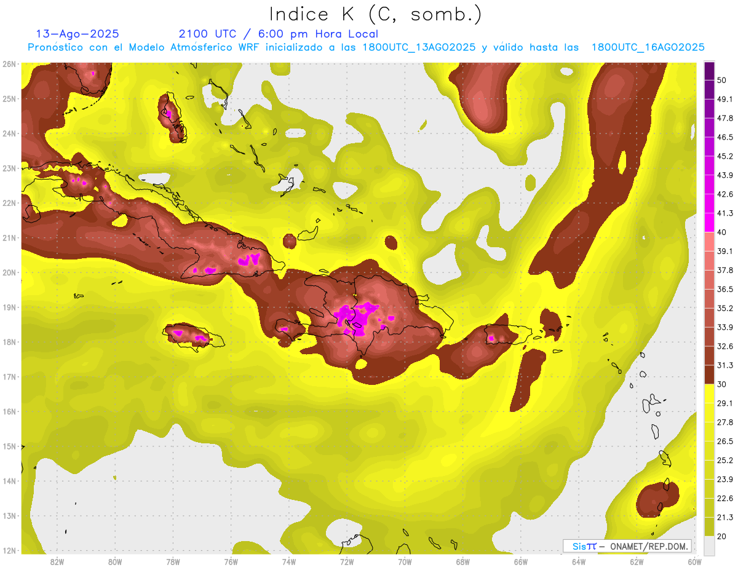Click the longitude label "78W"

pyautogui.click(x=173, y=562)
